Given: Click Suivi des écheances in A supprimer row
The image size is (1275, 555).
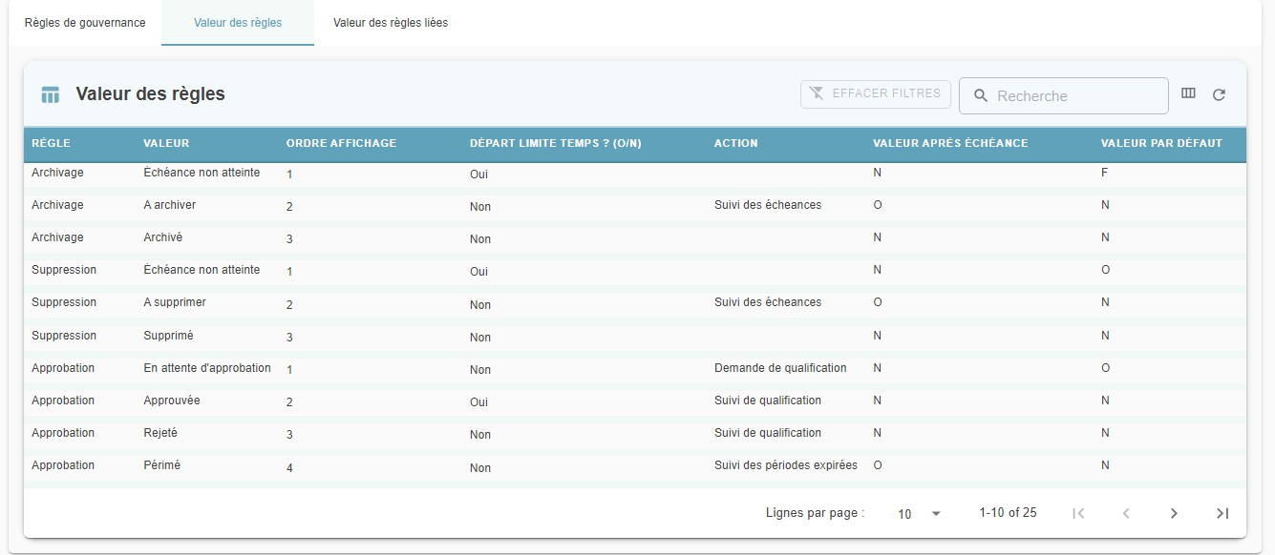Looking at the screenshot, I should [x=768, y=302].
